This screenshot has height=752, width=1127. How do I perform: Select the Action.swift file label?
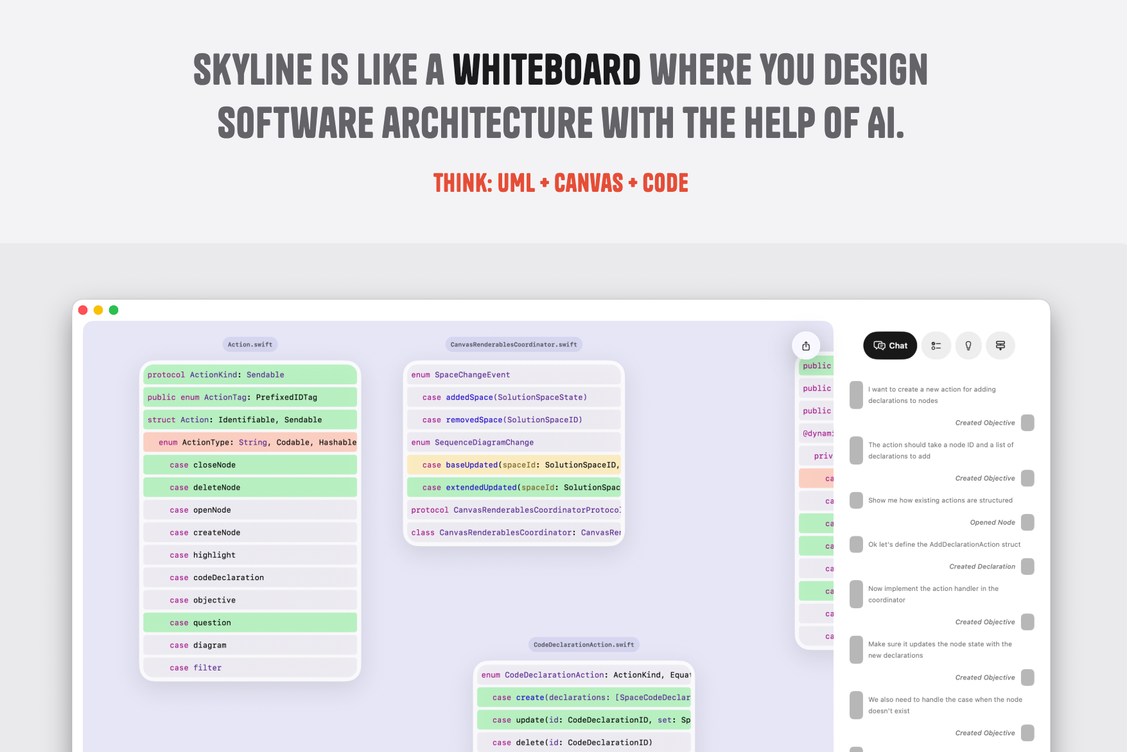[250, 345]
